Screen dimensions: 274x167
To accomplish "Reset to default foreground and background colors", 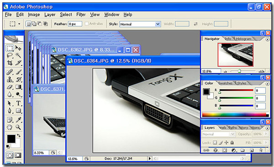I will pos(8,146).
